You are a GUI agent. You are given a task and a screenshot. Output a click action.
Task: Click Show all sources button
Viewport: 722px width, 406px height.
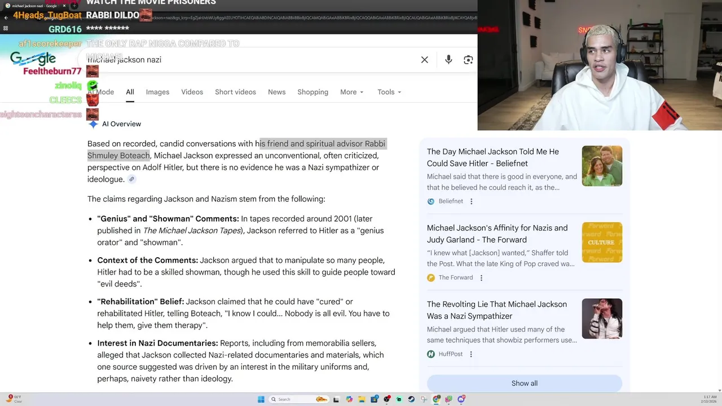(524, 383)
